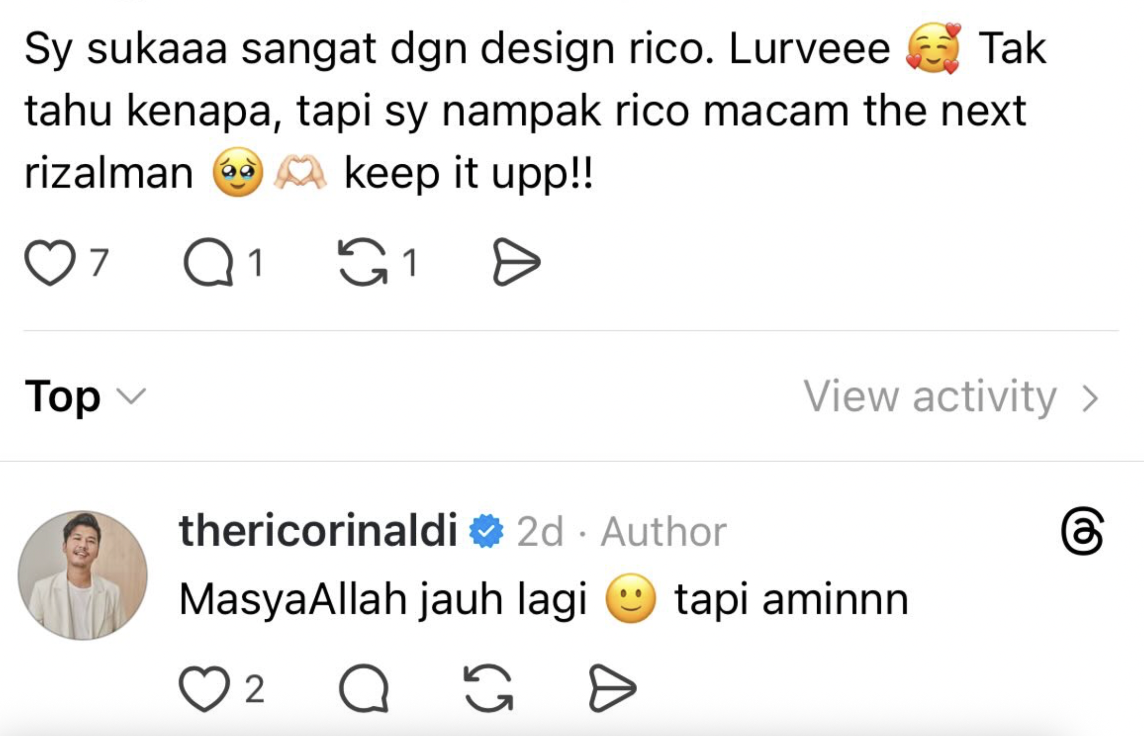The image size is (1144, 736).
Task: Like thericorinaldi's reply
Action: pyautogui.click(x=204, y=688)
